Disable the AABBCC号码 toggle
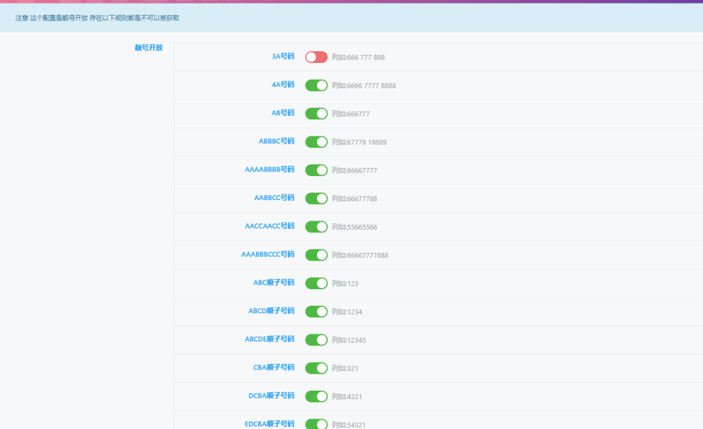The width and height of the screenshot is (703, 429). tap(316, 198)
